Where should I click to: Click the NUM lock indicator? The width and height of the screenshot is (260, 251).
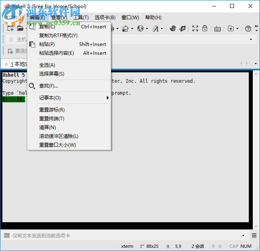pyautogui.click(x=246, y=246)
